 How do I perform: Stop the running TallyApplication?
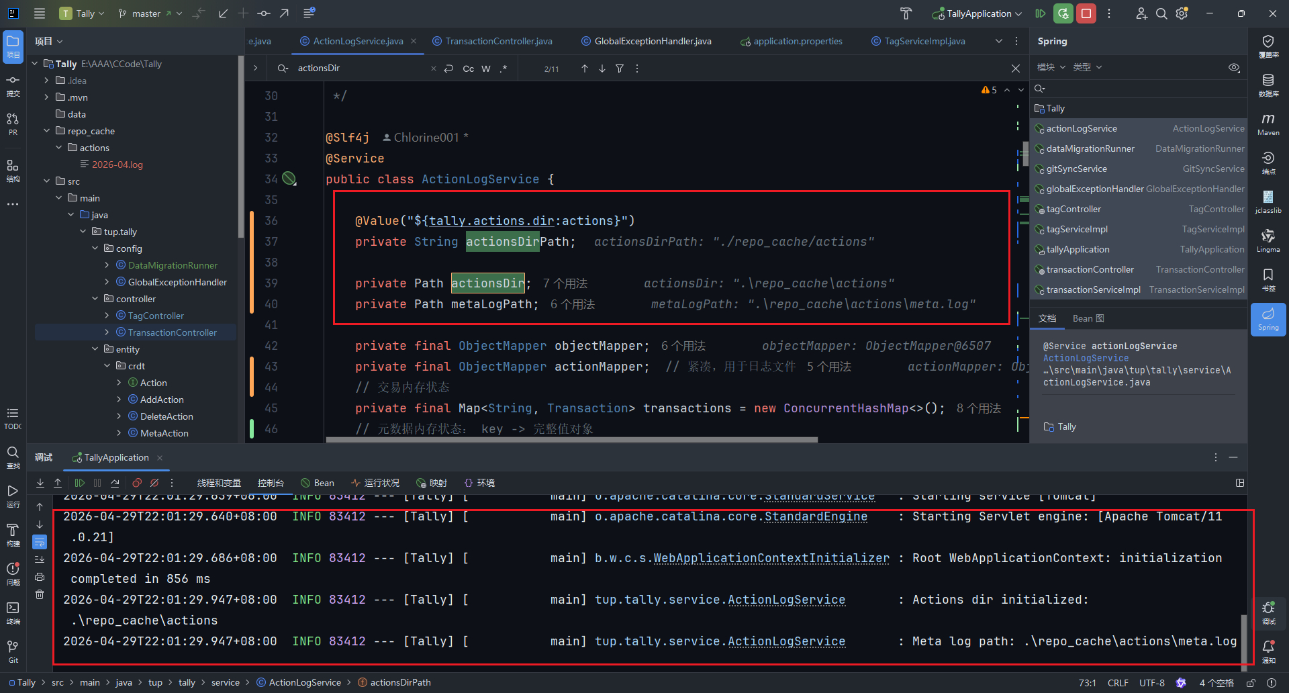(x=1086, y=13)
